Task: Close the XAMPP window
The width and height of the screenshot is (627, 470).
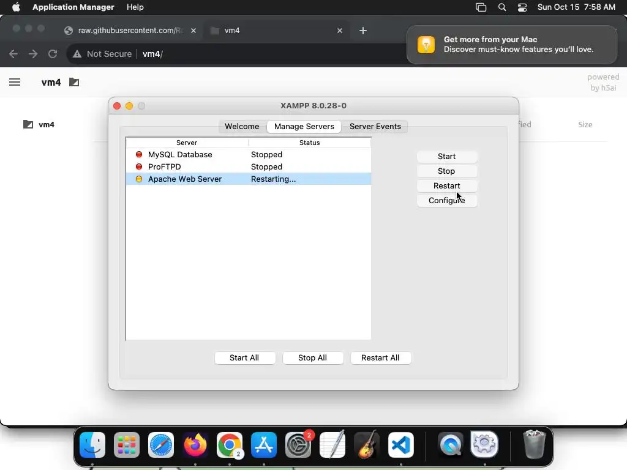Action: click(117, 106)
